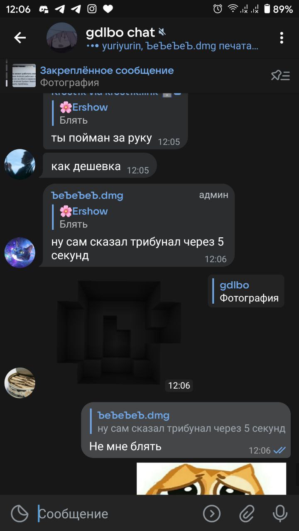Open the sad orange cat sticker
The width and height of the screenshot is (299, 531).
(211, 479)
